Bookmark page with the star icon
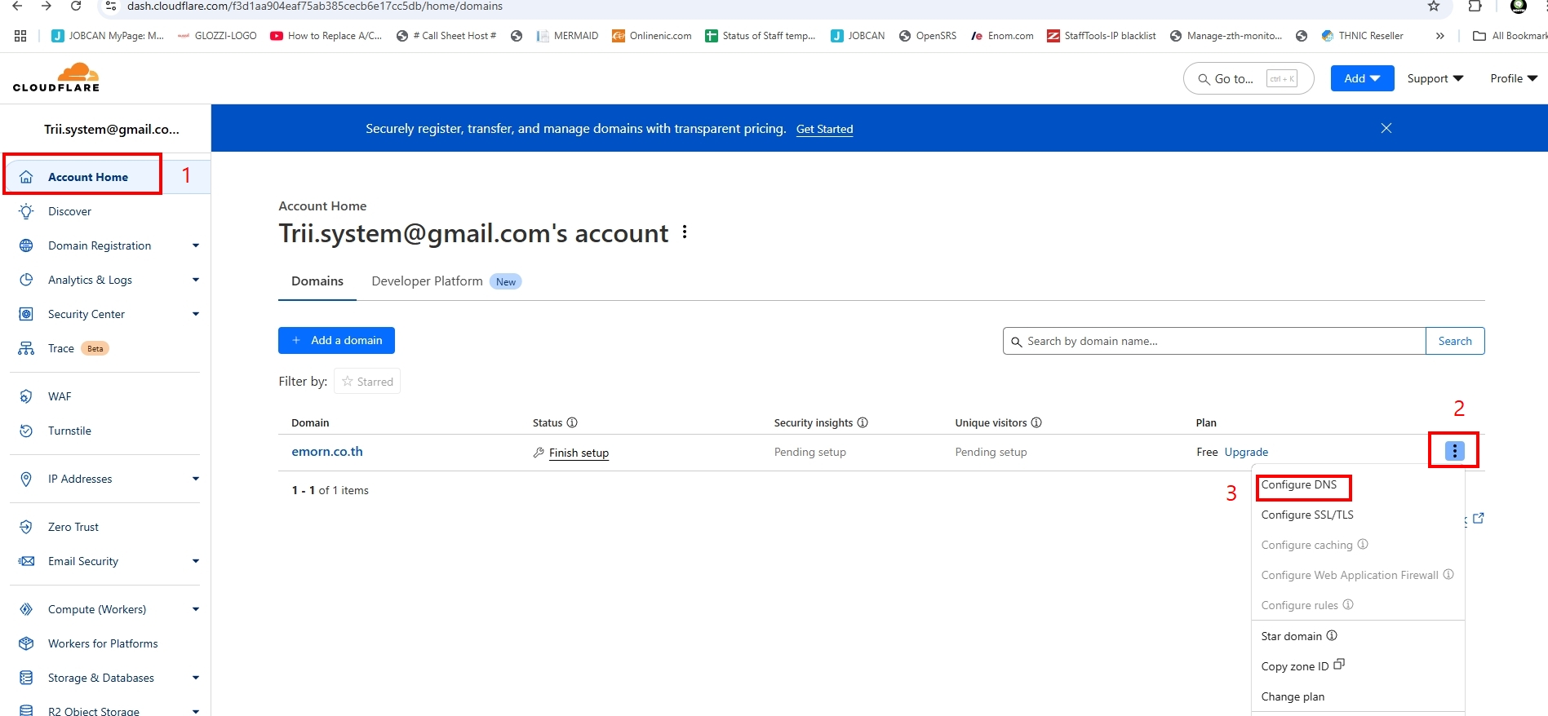 (x=1434, y=6)
